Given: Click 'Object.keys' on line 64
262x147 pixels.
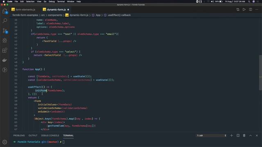Looking at the screenshot, I should 43,119.
